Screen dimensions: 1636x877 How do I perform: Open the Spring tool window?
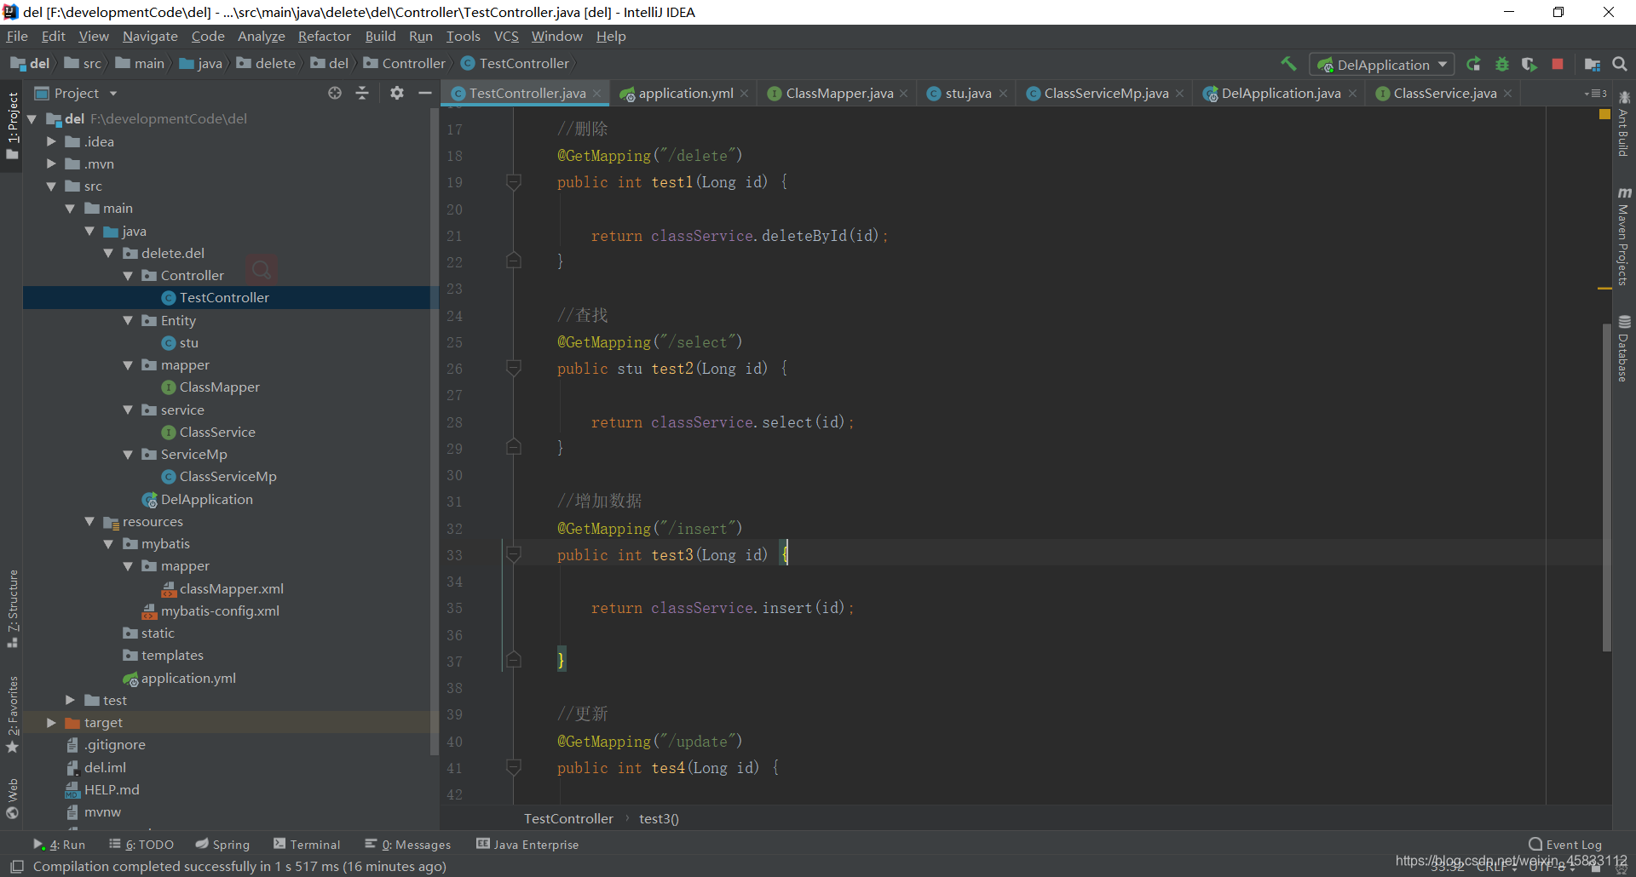[222, 845]
